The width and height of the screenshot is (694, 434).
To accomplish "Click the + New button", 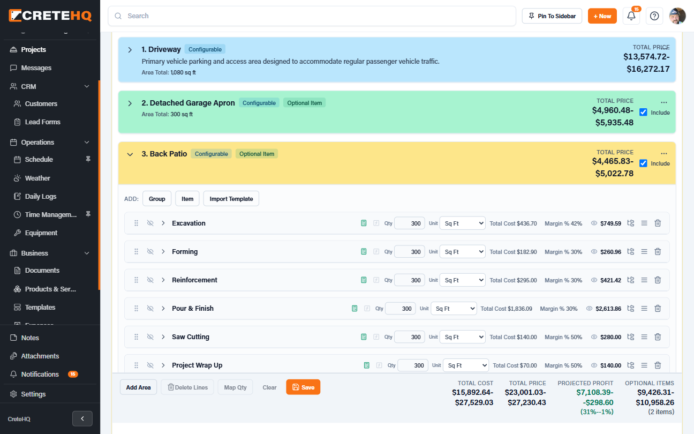I will pyautogui.click(x=602, y=16).
